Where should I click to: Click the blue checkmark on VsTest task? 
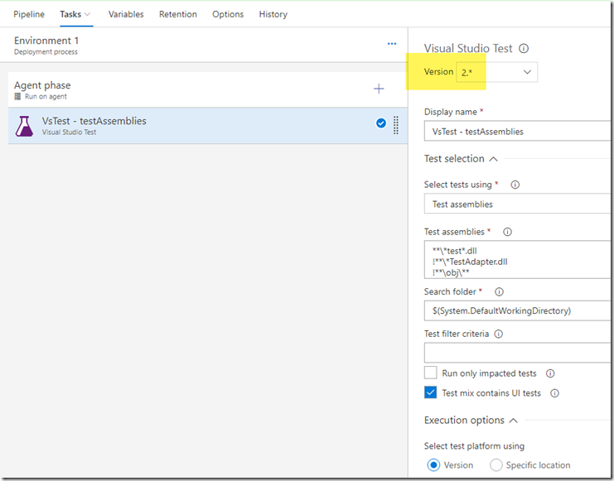point(381,123)
